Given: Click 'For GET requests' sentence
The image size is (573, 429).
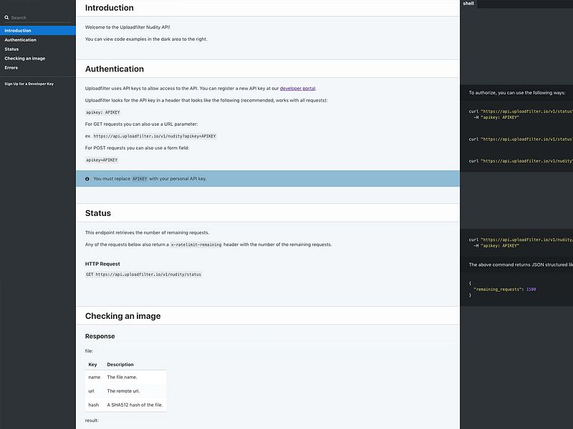Looking at the screenshot, I should pos(141,124).
